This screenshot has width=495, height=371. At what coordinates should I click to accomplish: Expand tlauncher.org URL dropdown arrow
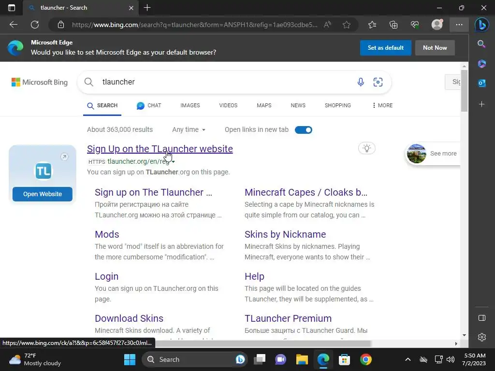174,161
